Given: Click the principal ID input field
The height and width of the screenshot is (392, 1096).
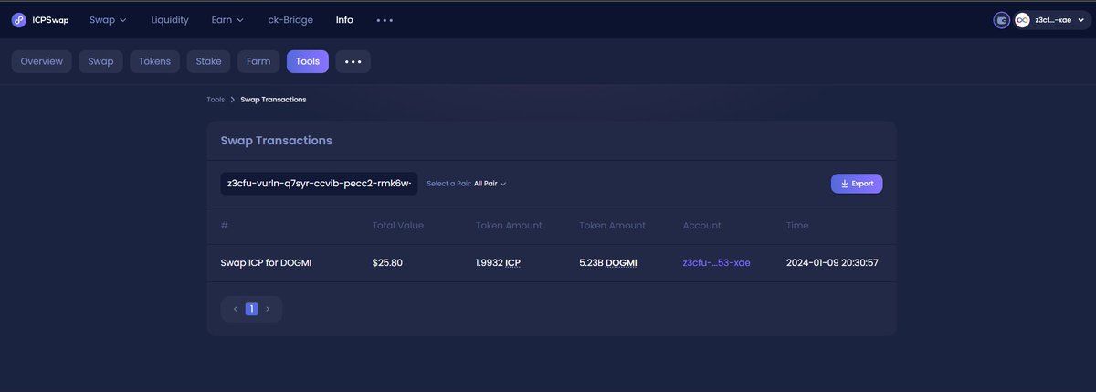Looking at the screenshot, I should click(319, 184).
